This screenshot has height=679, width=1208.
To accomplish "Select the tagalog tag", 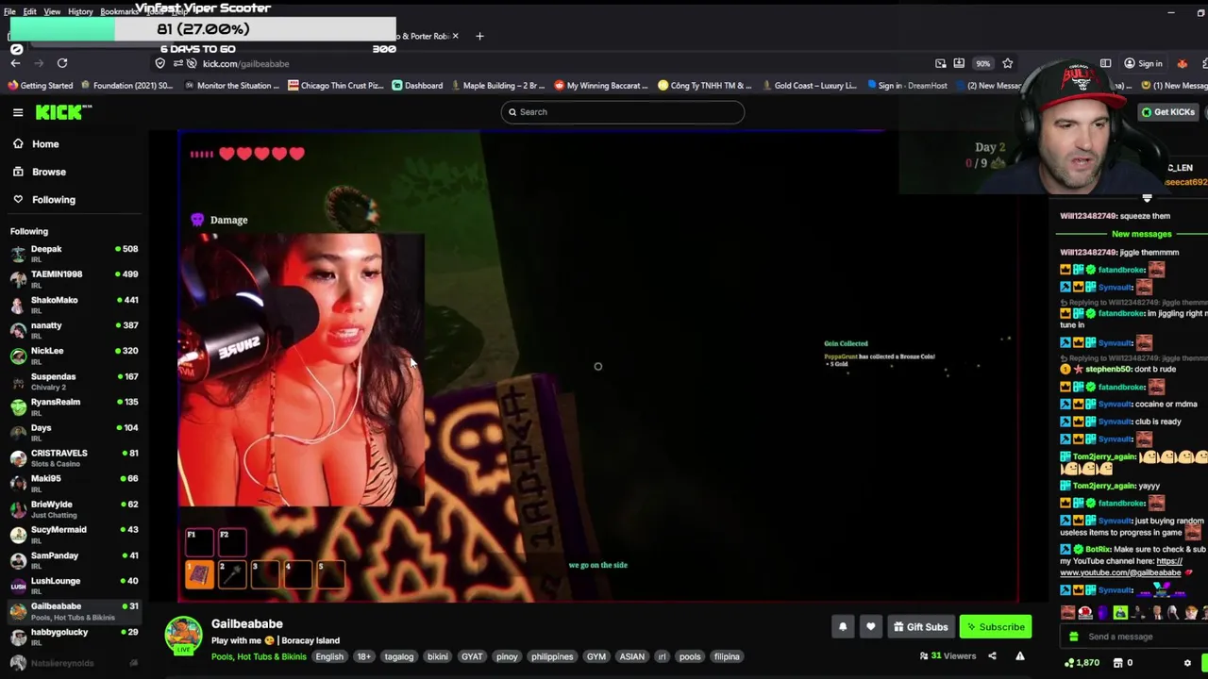I will coord(398,656).
